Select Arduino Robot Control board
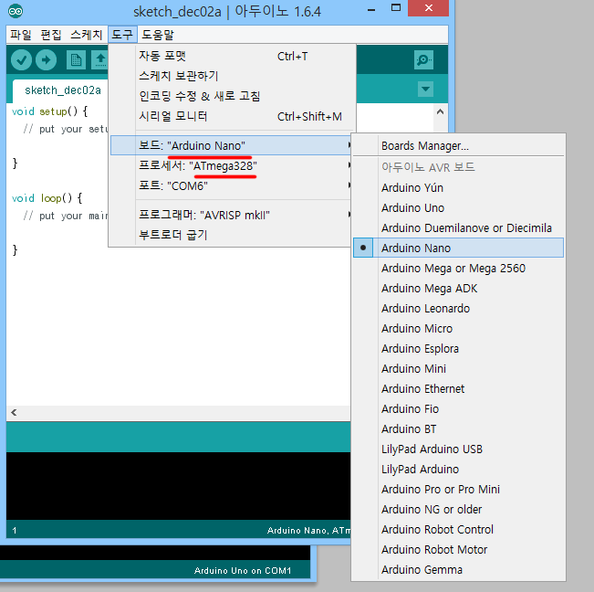 (458, 530)
